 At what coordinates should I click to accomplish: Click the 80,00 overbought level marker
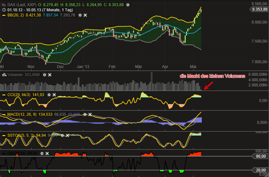click(260, 156)
